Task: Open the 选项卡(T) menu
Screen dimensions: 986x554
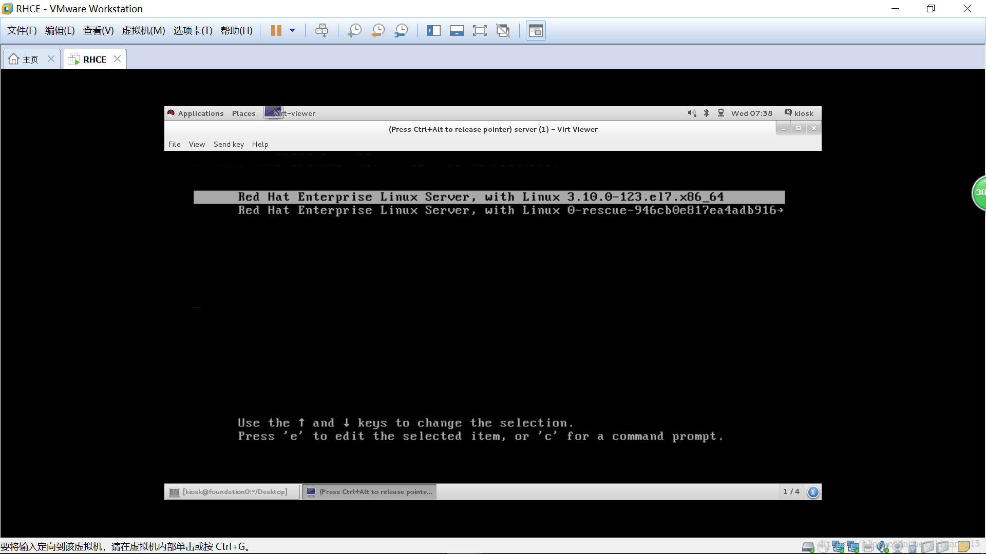Action: [193, 31]
